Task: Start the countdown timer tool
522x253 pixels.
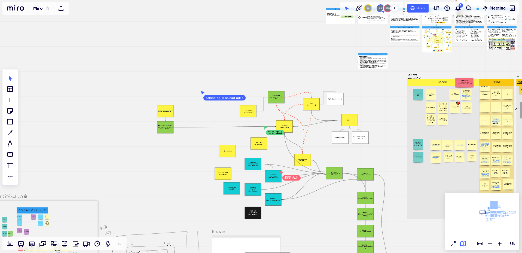Action: [x=97, y=244]
